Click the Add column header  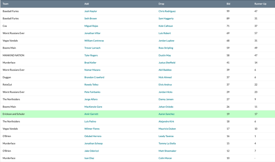86,4
